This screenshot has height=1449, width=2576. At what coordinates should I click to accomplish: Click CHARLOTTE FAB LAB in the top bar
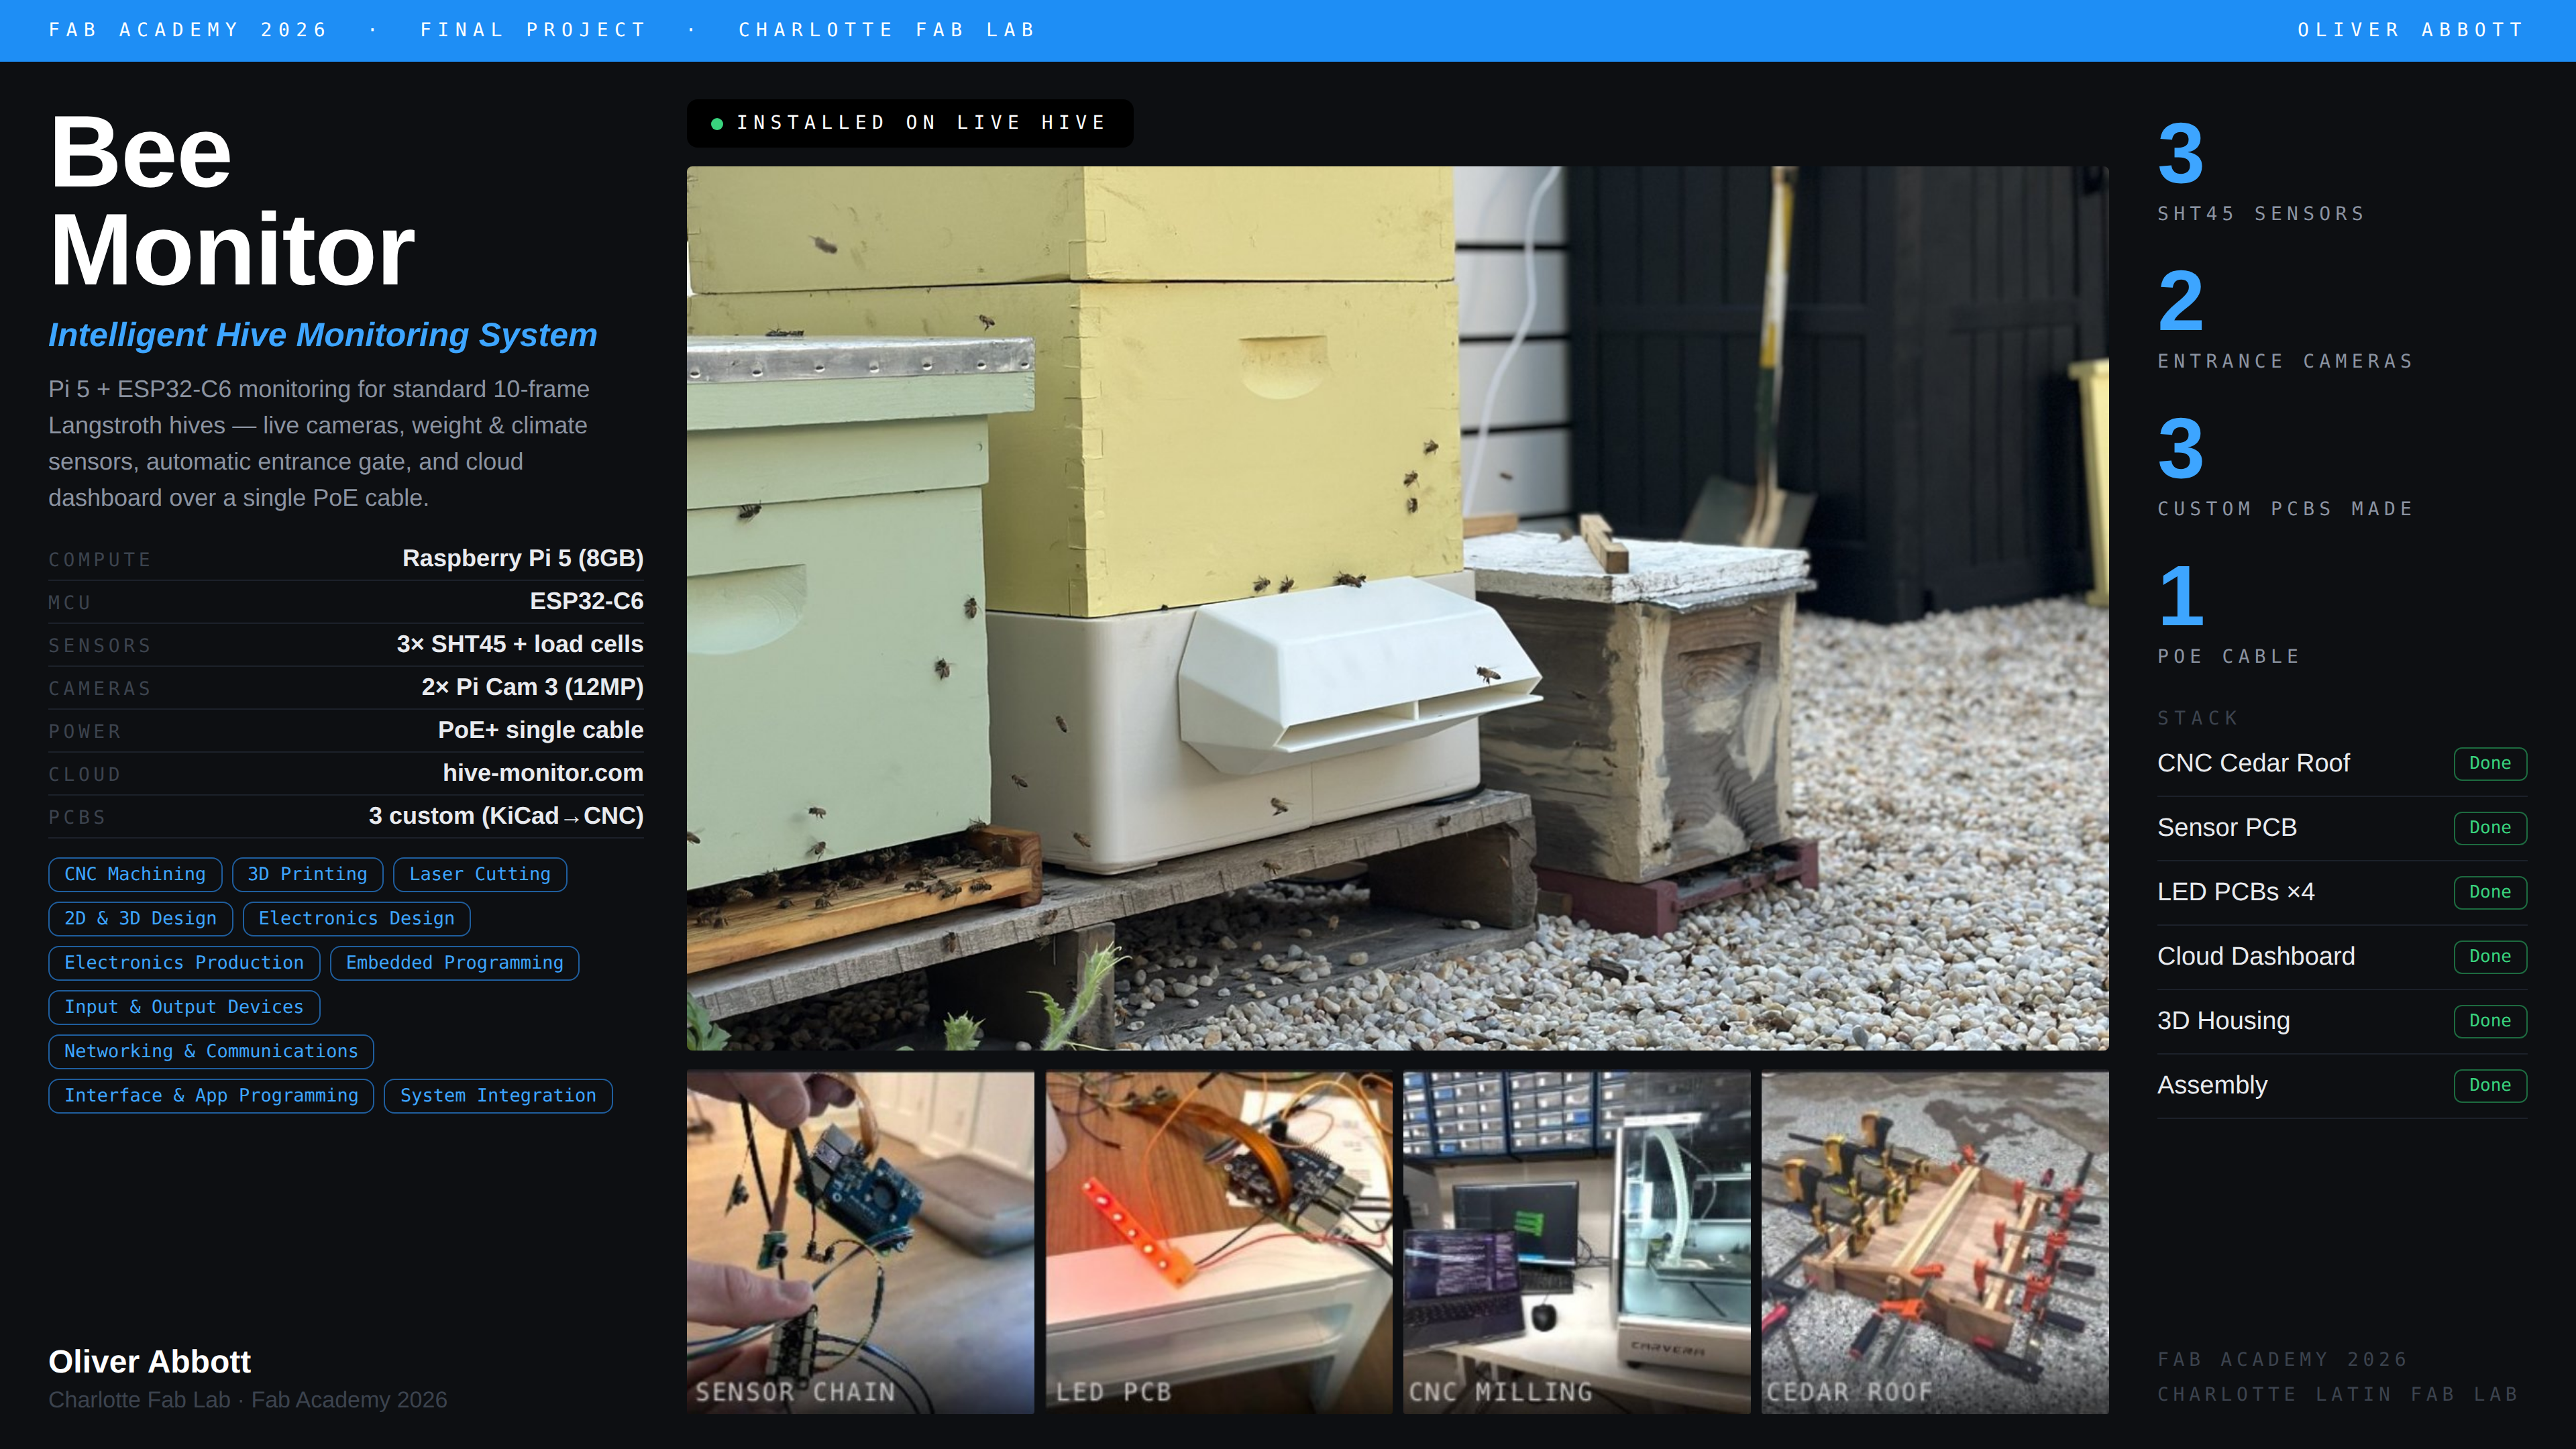click(887, 30)
